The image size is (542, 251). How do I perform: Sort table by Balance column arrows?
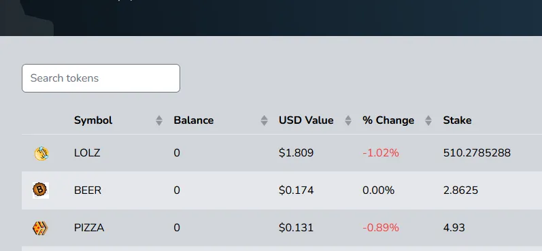(264, 120)
